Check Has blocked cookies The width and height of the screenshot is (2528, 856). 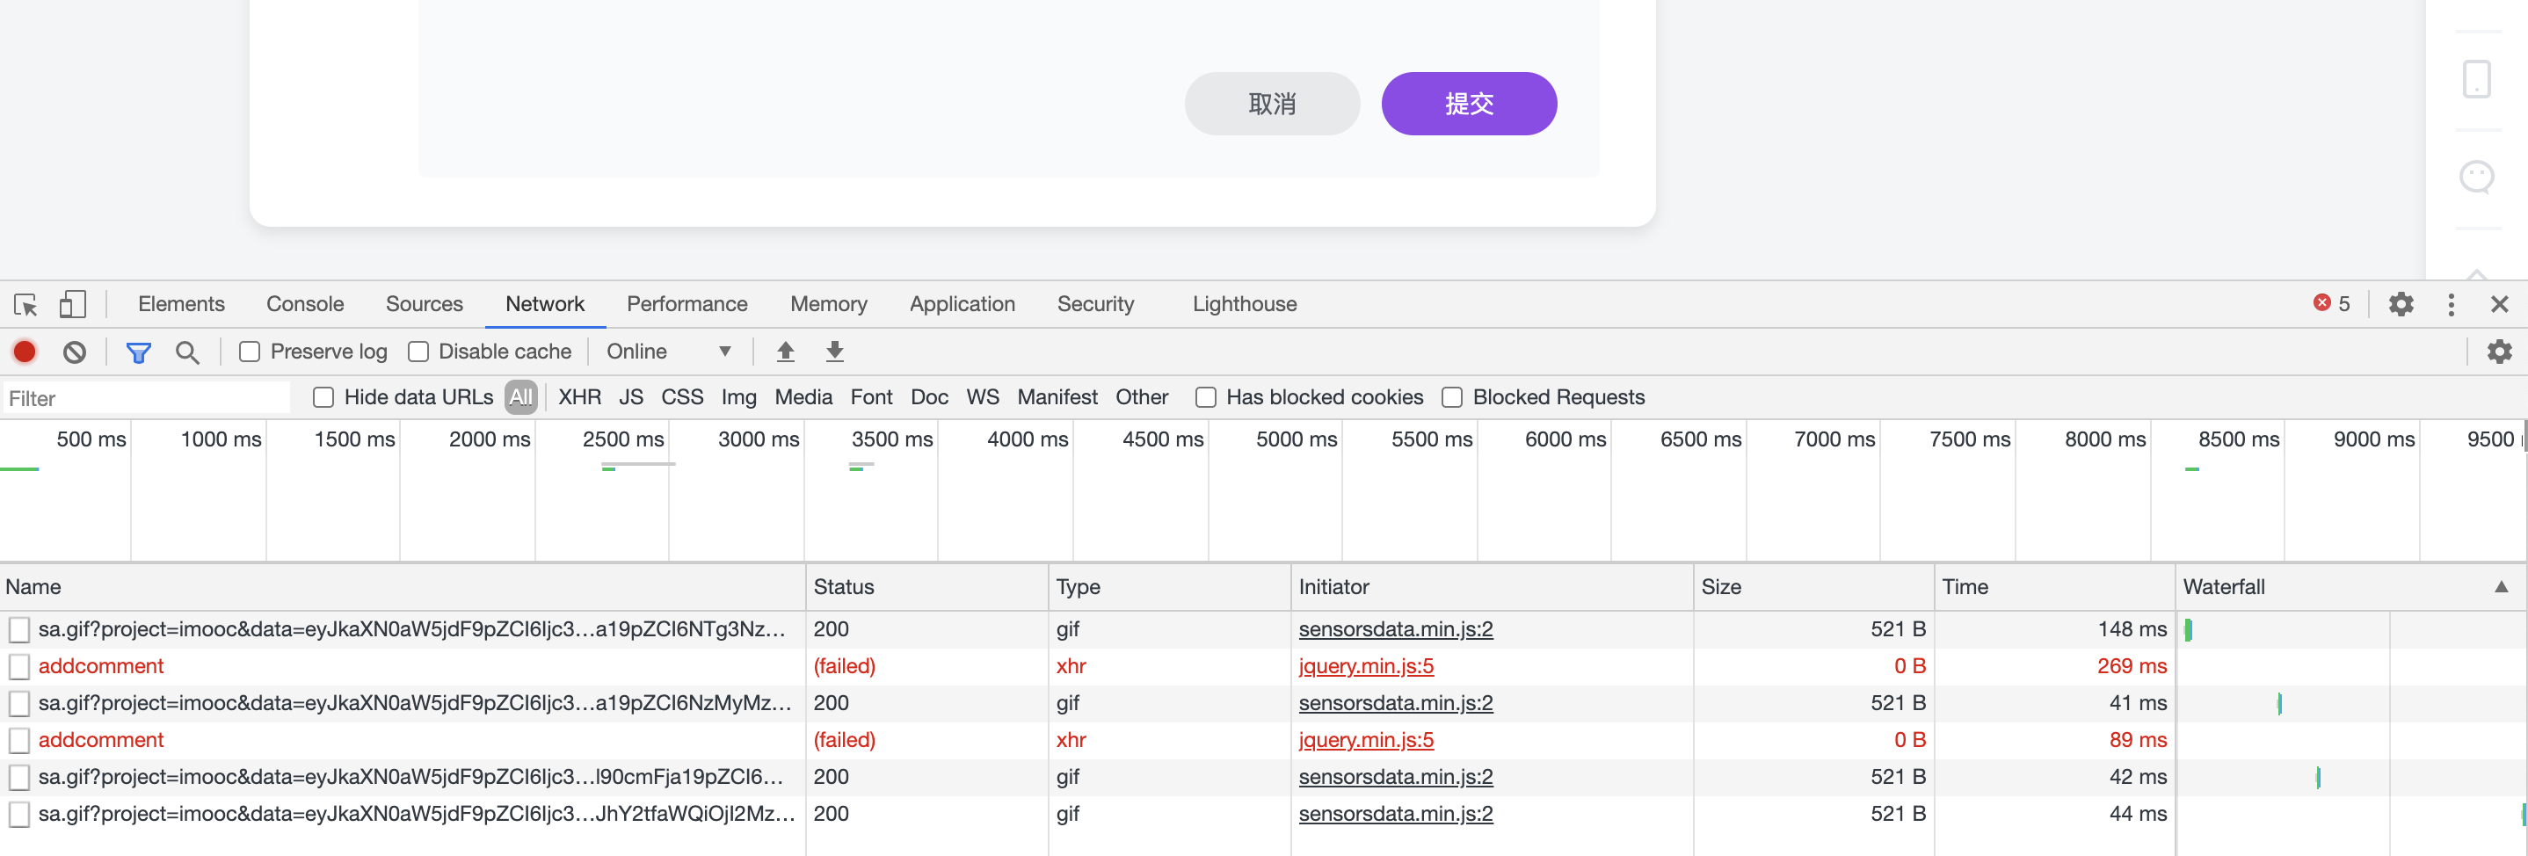1205,397
